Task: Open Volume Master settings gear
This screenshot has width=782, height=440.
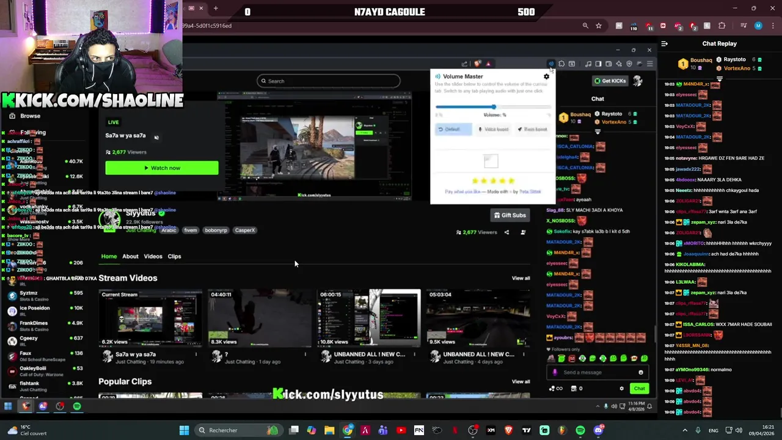Action: click(546, 76)
